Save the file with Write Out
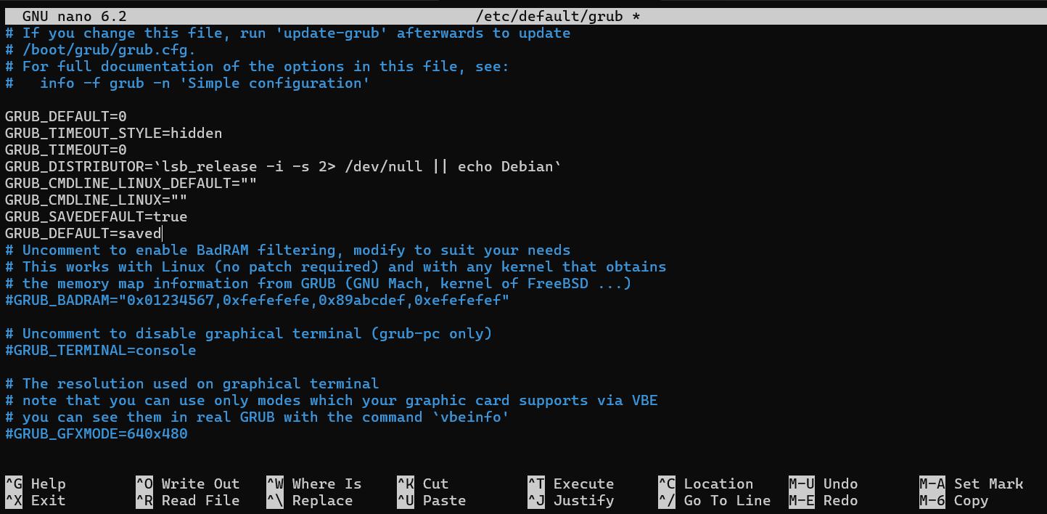 [x=189, y=483]
